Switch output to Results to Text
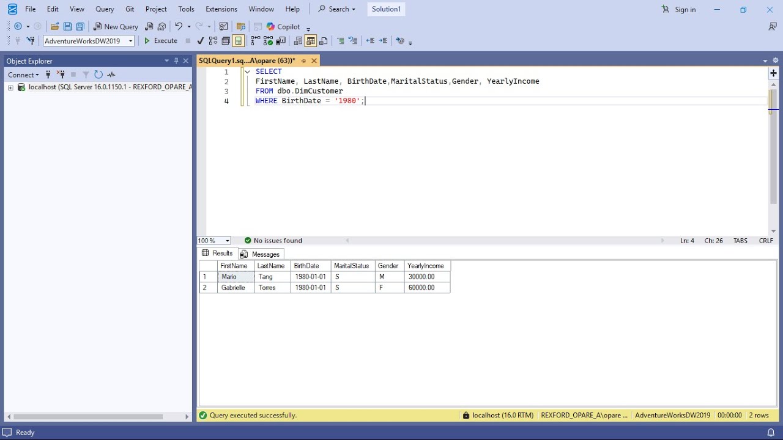The image size is (783, 440). tap(298, 41)
